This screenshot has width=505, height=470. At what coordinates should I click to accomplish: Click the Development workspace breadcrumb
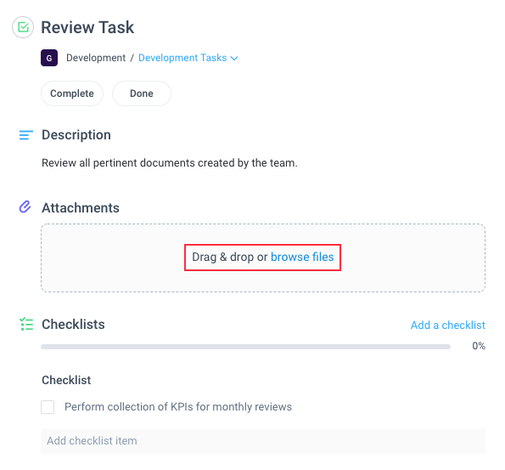(96, 58)
